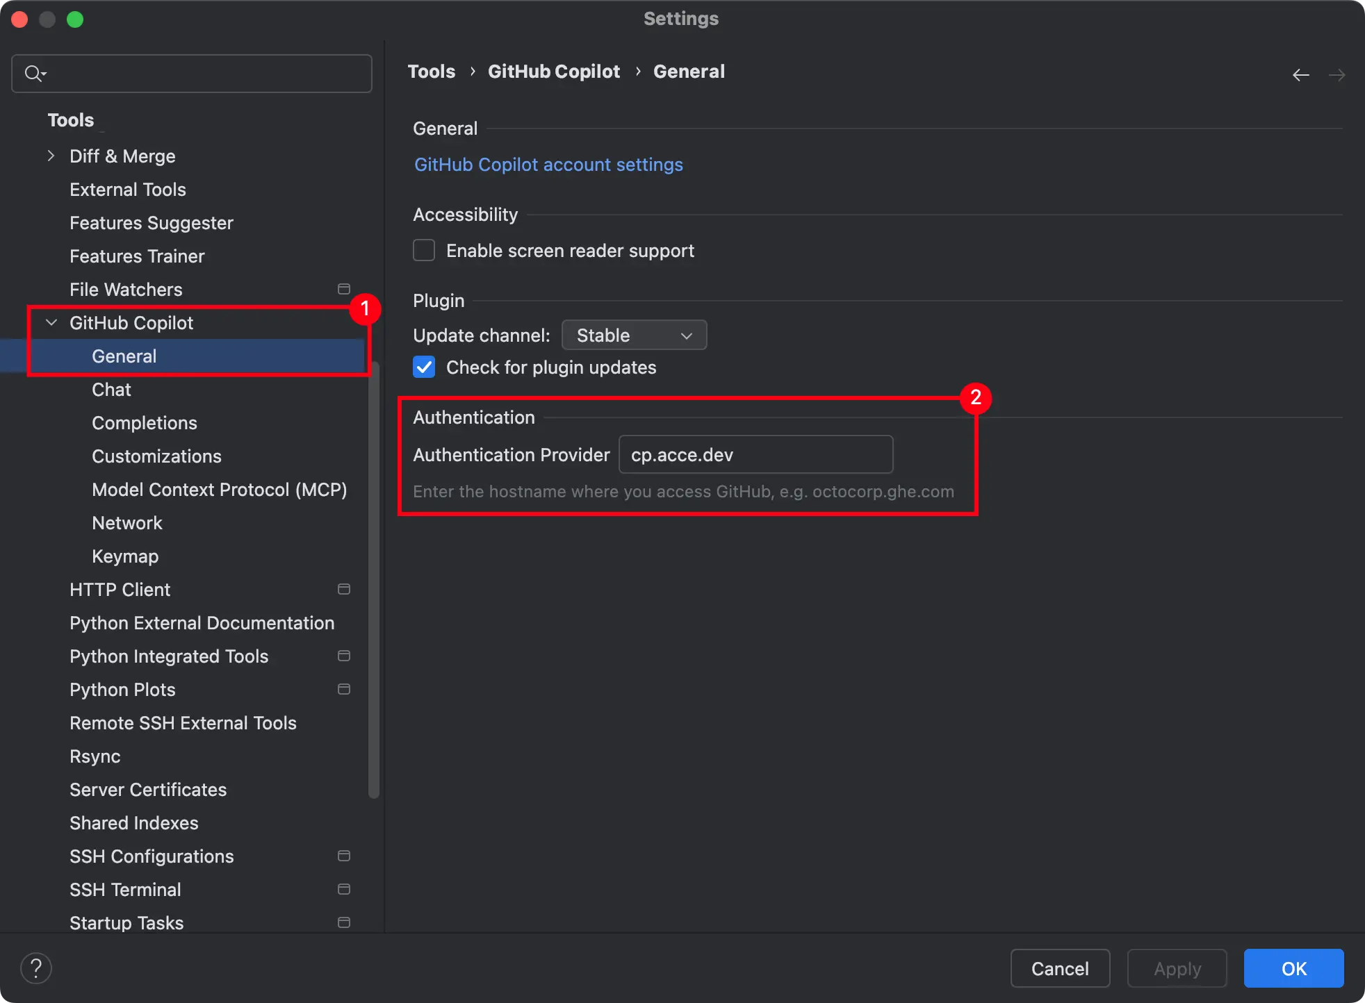Image resolution: width=1365 pixels, height=1003 pixels.
Task: Click project-level icon beside SSH Terminal
Action: click(343, 889)
